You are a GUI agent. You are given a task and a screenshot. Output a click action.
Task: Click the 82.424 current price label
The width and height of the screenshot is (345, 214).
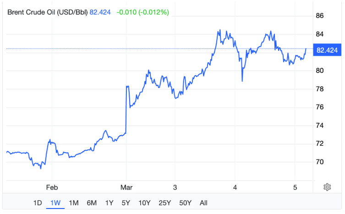pos(327,49)
